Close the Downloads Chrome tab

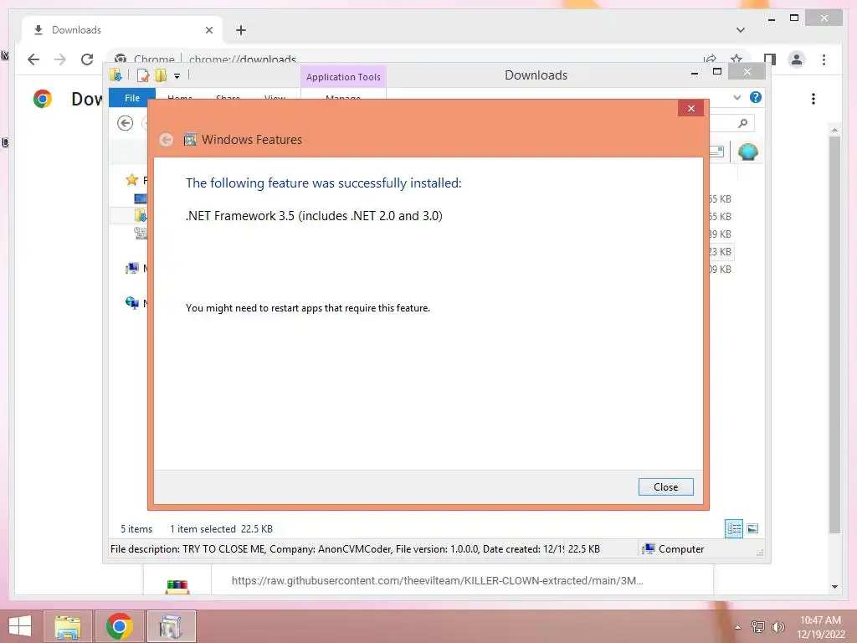click(208, 30)
